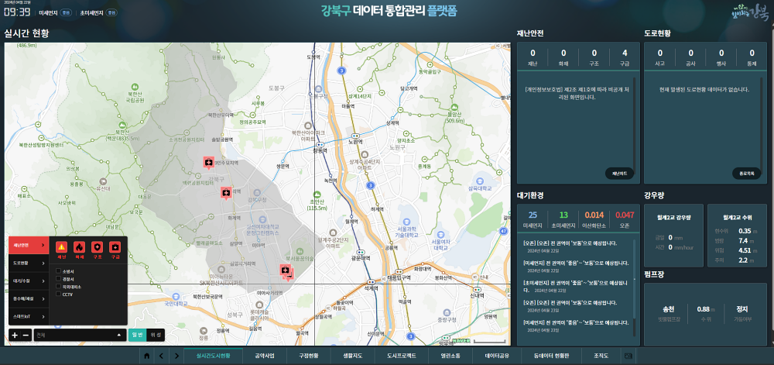Switch to 조직도 tab

pyautogui.click(x=601, y=356)
